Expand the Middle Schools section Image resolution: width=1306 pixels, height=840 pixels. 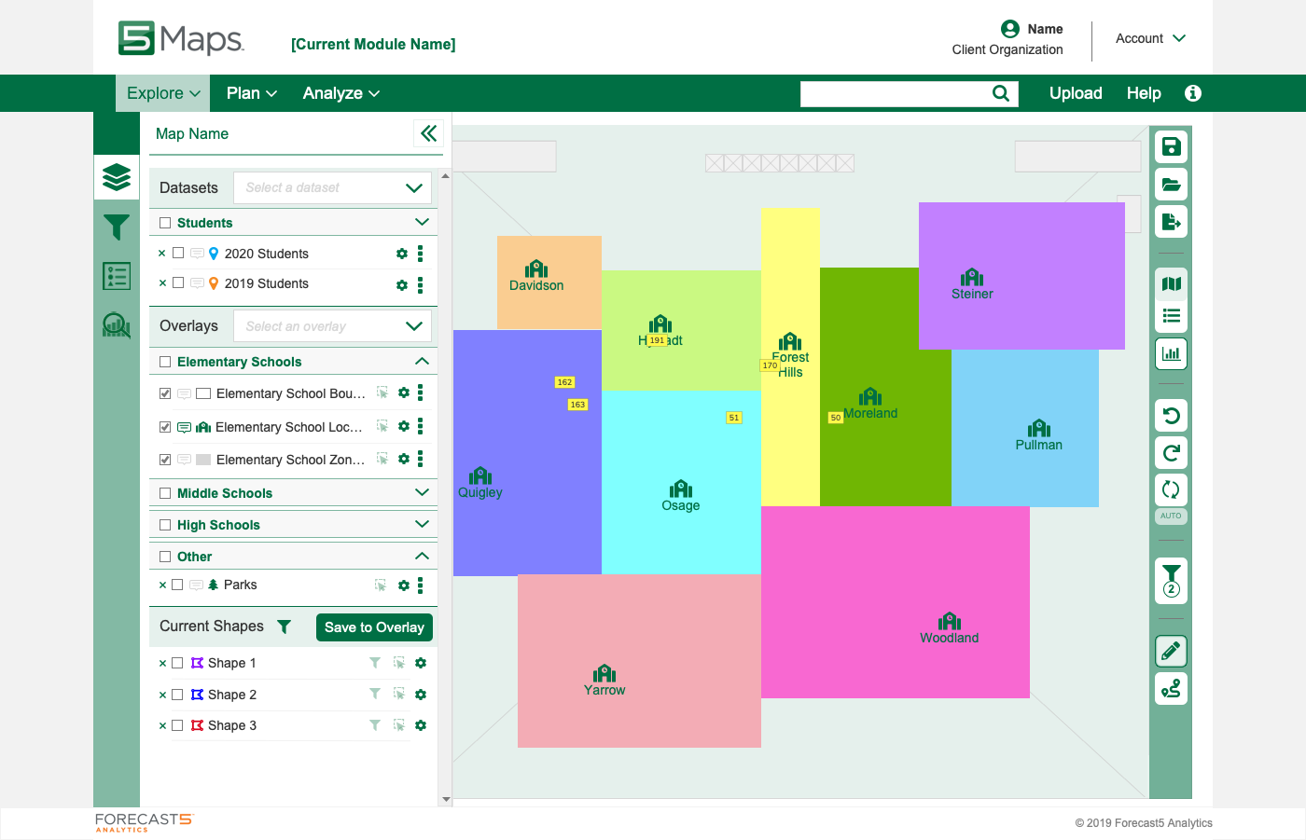pos(422,493)
